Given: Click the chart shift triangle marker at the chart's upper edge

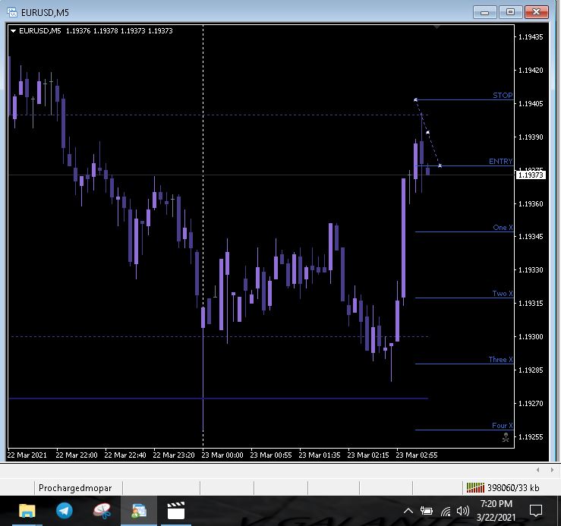Looking at the screenshot, I should point(437,27).
